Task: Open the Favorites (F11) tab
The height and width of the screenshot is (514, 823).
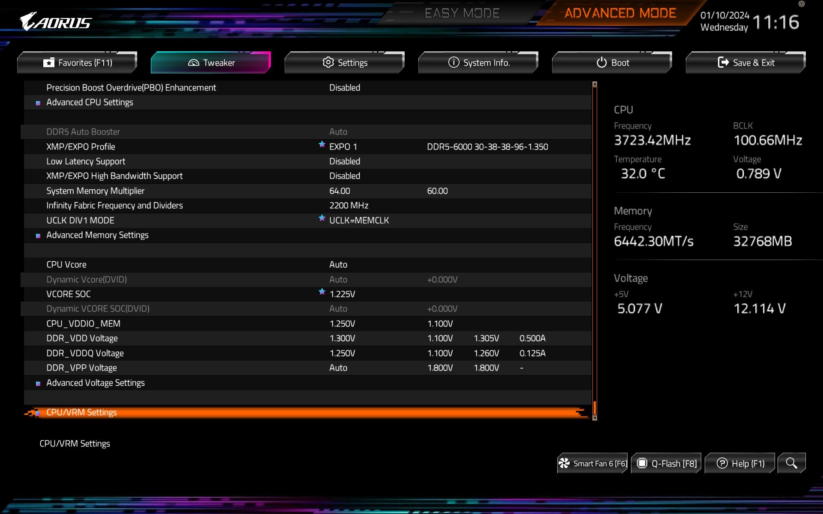Action: [77, 63]
